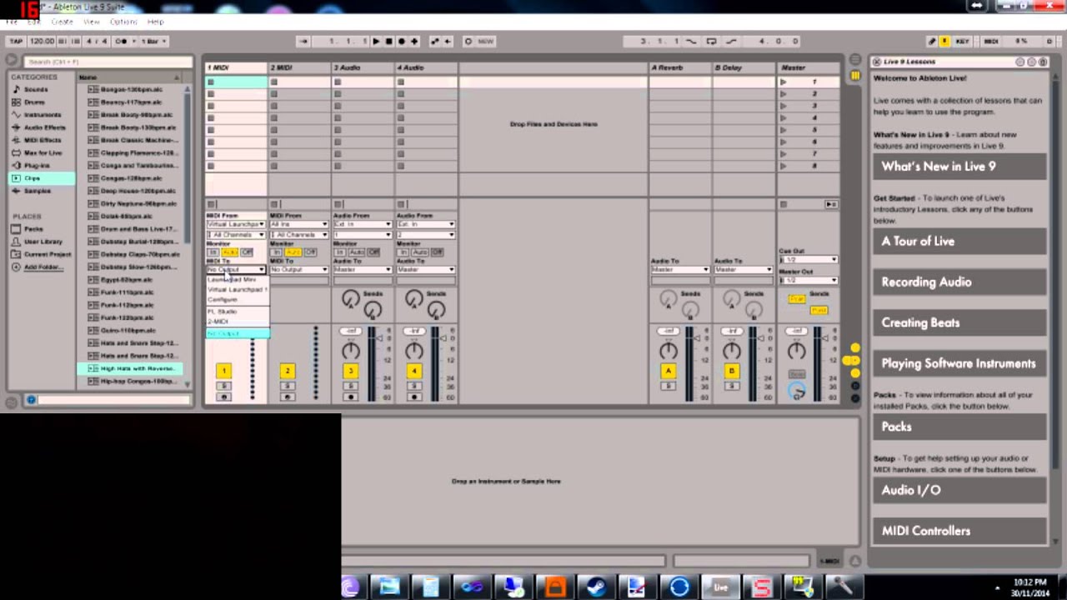
Task: Open track 1 MIDI From input dropdown
Action: [236, 224]
